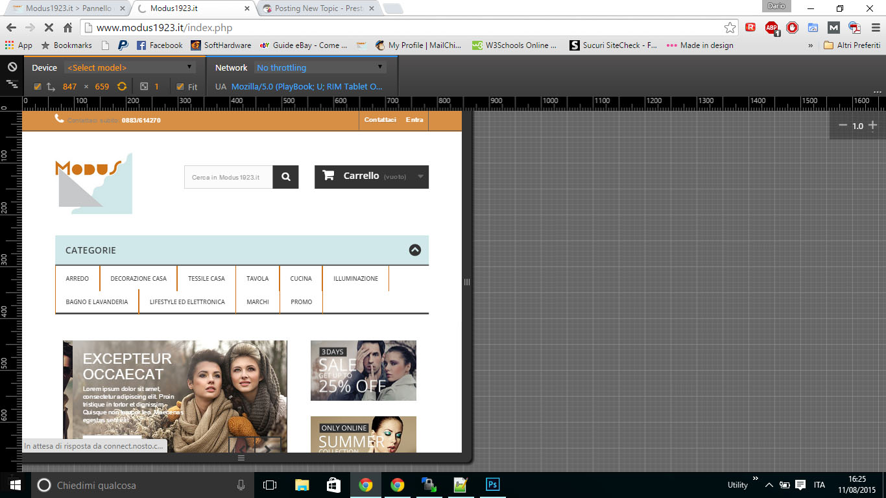Expand the Utility toolbar chevron
The image size is (886, 498).
[754, 479]
